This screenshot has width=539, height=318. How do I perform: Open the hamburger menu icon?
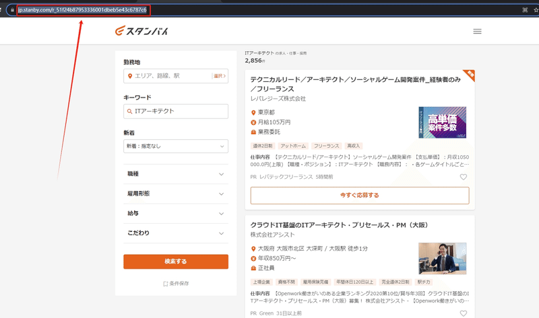[477, 31]
